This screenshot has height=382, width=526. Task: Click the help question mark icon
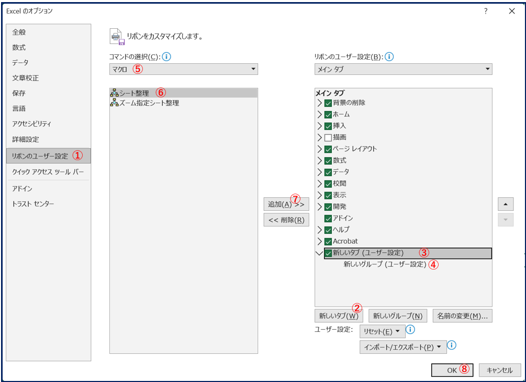pos(485,11)
